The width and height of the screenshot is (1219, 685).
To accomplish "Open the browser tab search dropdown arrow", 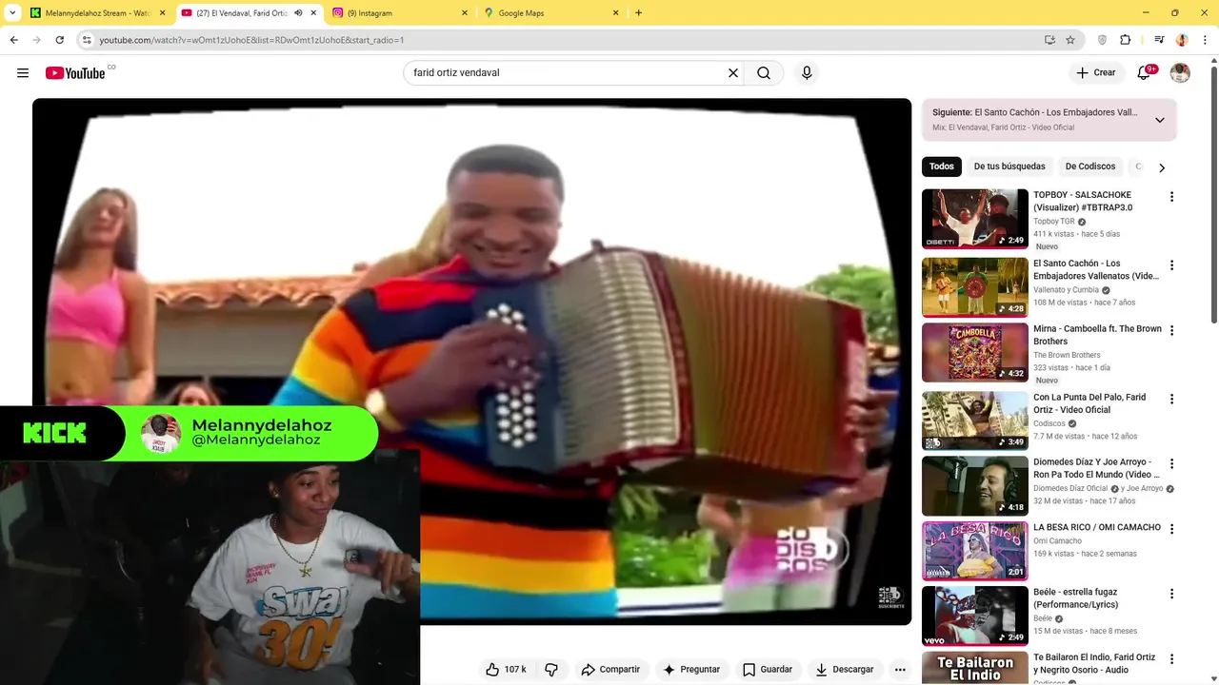I will tap(12, 13).
